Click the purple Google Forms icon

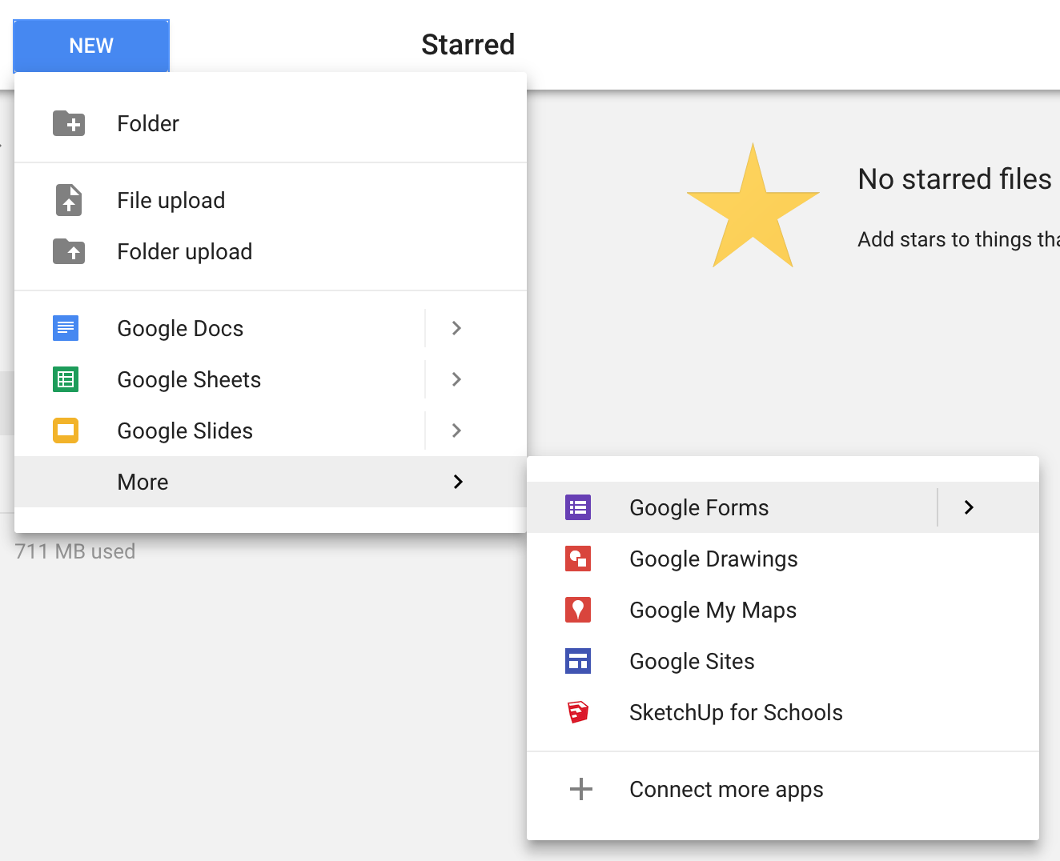coord(578,507)
